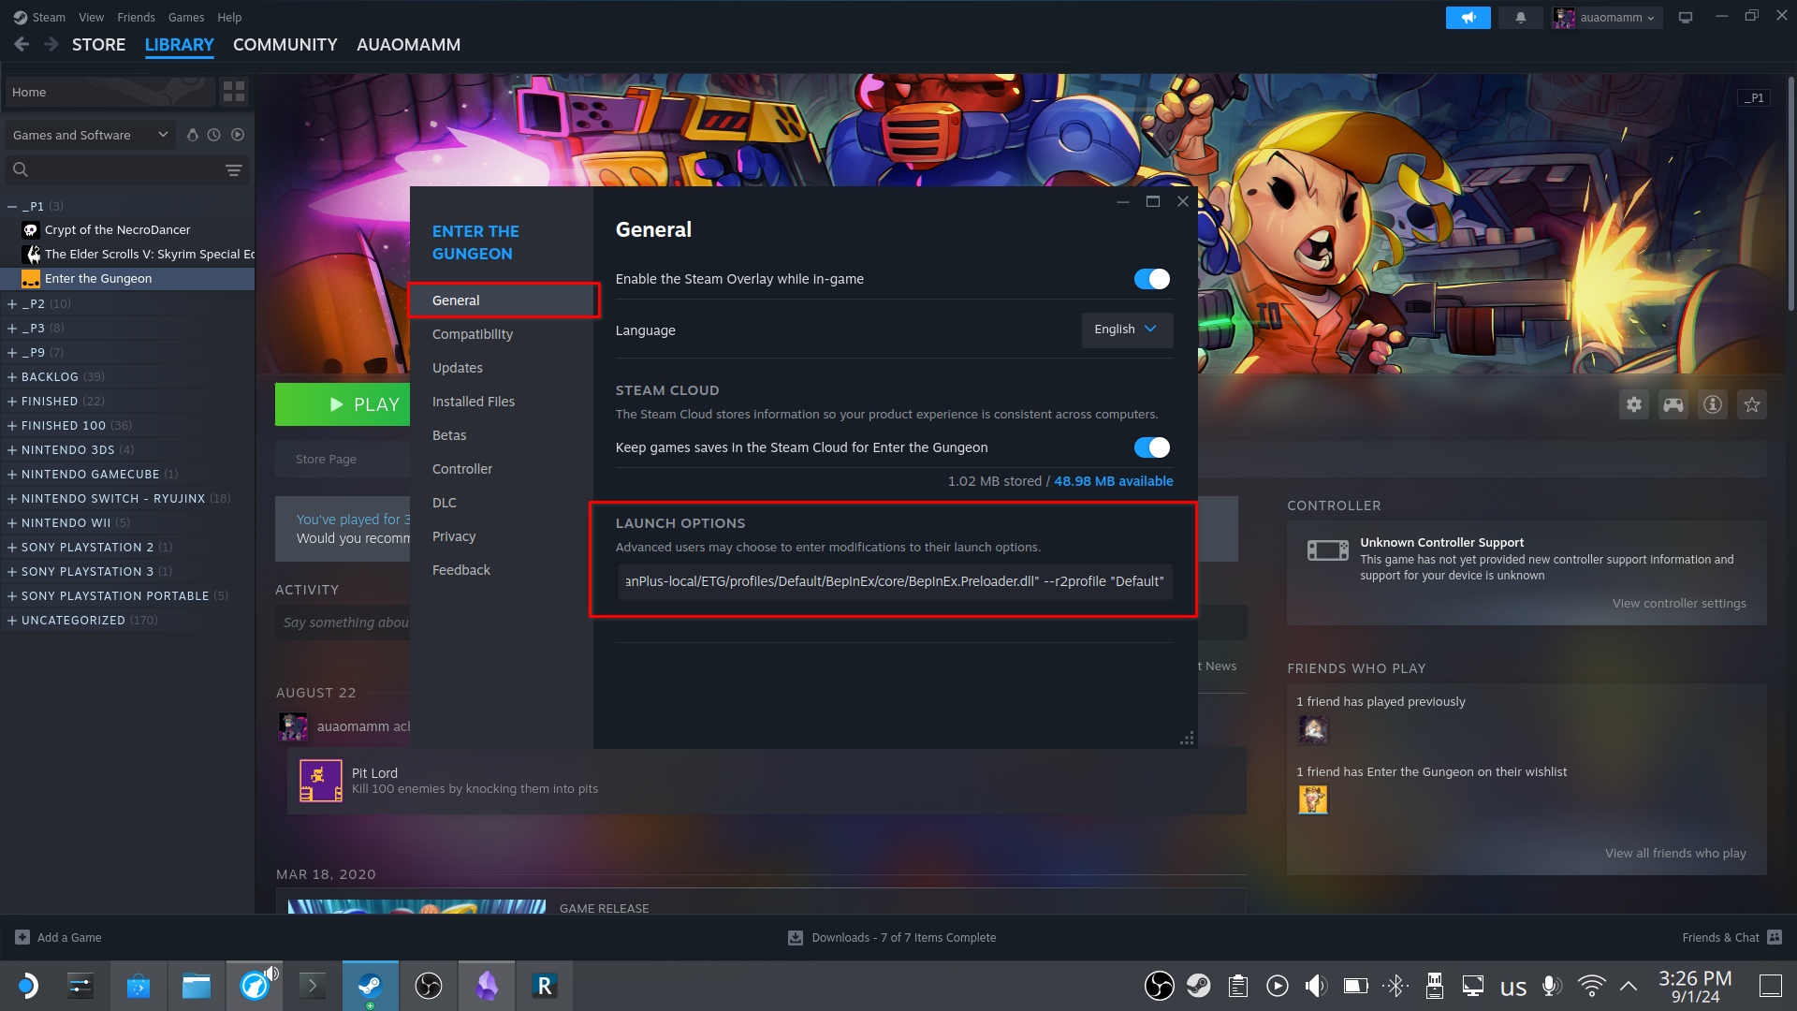The image size is (1797, 1011).
Task: Open Dolphin file manager from taskbar
Action: pos(197,986)
